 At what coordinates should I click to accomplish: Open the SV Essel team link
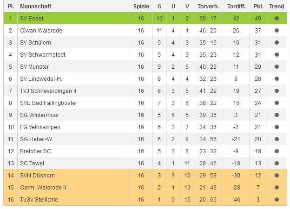pyautogui.click(x=31, y=19)
